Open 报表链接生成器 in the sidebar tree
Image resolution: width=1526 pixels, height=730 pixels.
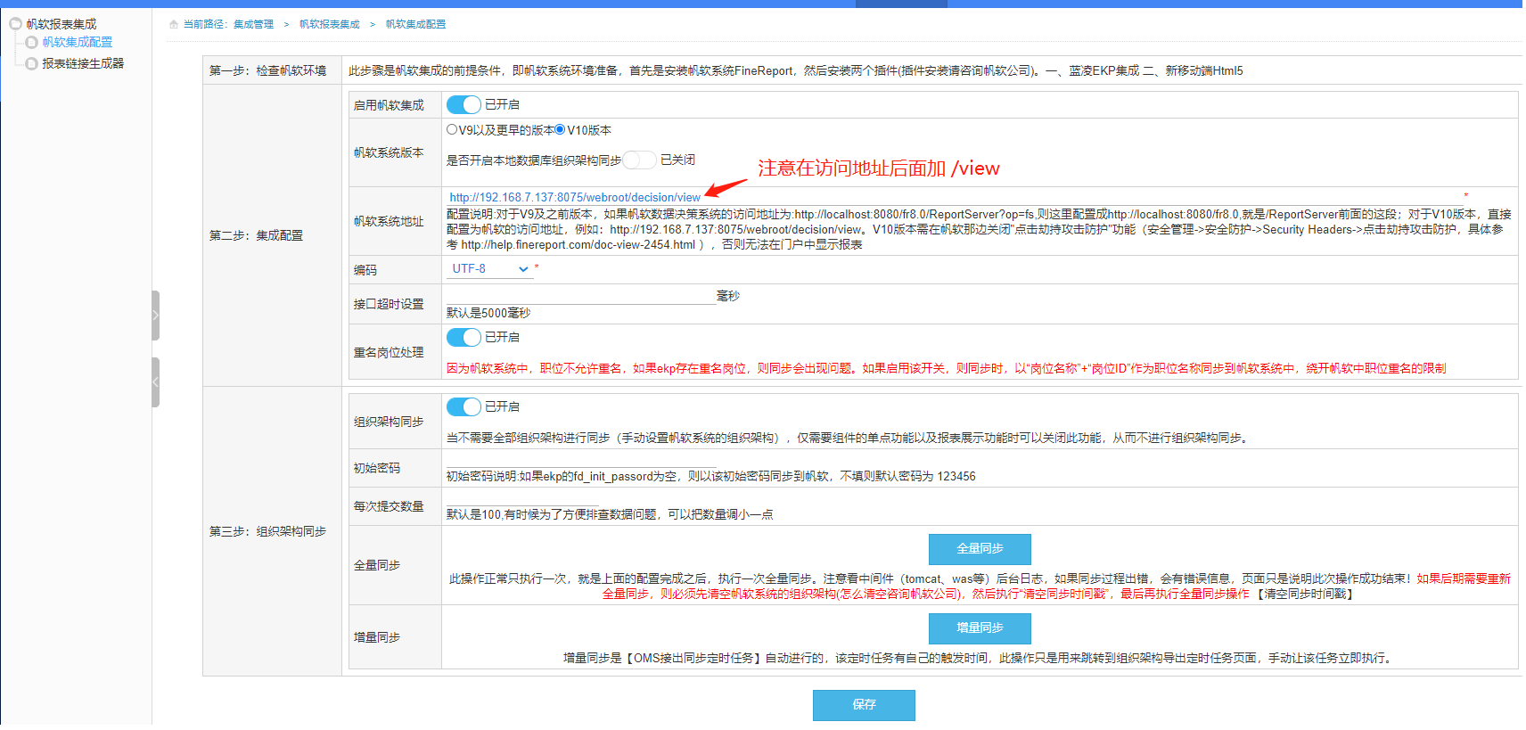pyautogui.click(x=83, y=64)
